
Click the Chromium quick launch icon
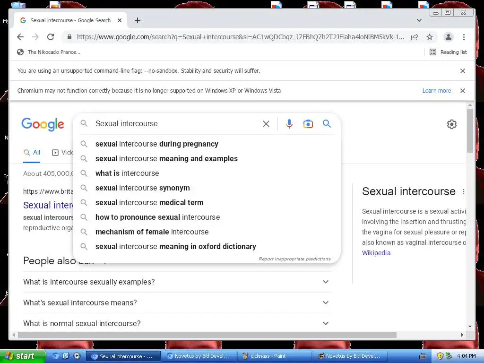pyautogui.click(x=56, y=356)
